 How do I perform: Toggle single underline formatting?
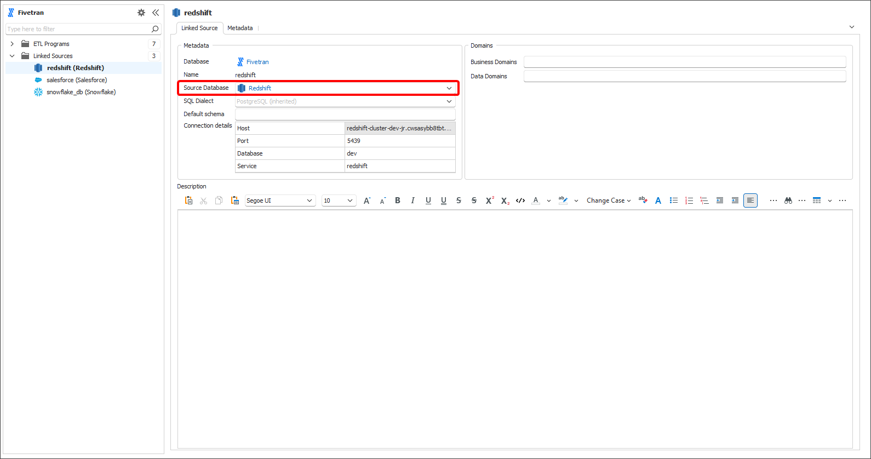(428, 200)
